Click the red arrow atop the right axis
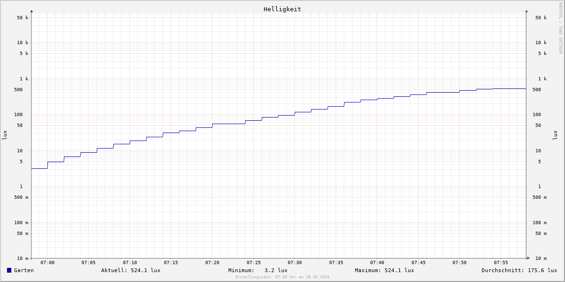The width and height of the screenshot is (565, 282). 526,11
